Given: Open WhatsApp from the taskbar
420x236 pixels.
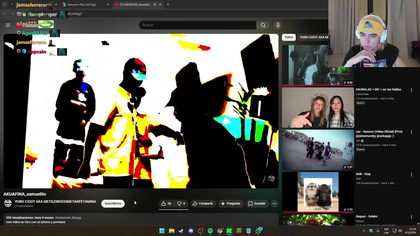Looking at the screenshot, I should [x=259, y=231].
